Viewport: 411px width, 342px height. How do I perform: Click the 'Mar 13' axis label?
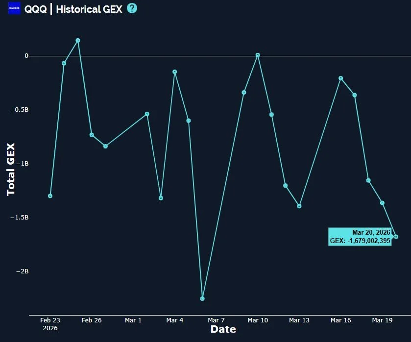(299, 320)
